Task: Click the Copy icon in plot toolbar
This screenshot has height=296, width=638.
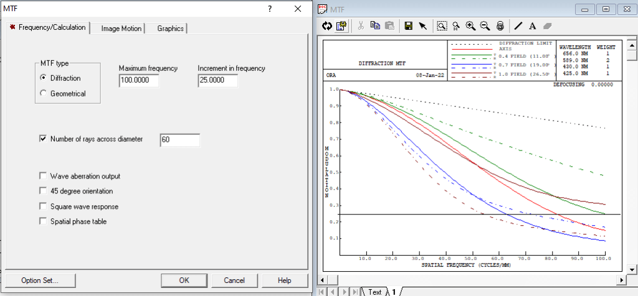Action: coord(375,25)
